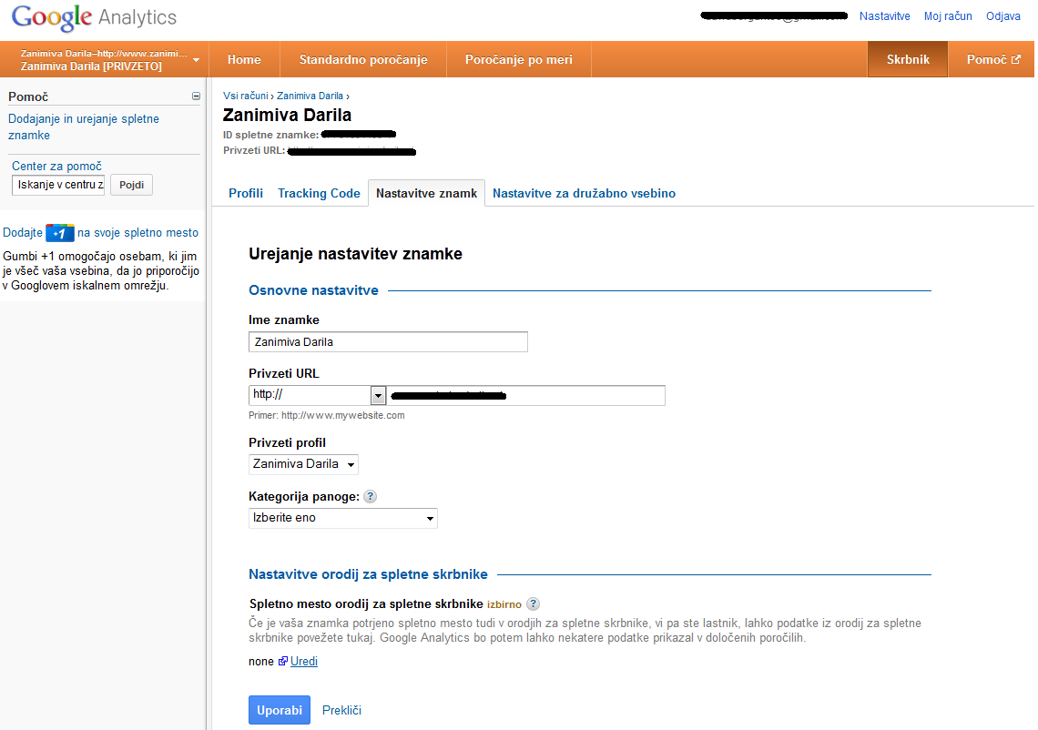1038x730 pixels.
Task: Click the Google Analytics logo
Action: tap(95, 17)
